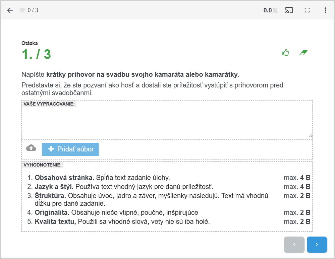Click the 0 / 3 progress counter
335x259 pixels.
coord(33,10)
